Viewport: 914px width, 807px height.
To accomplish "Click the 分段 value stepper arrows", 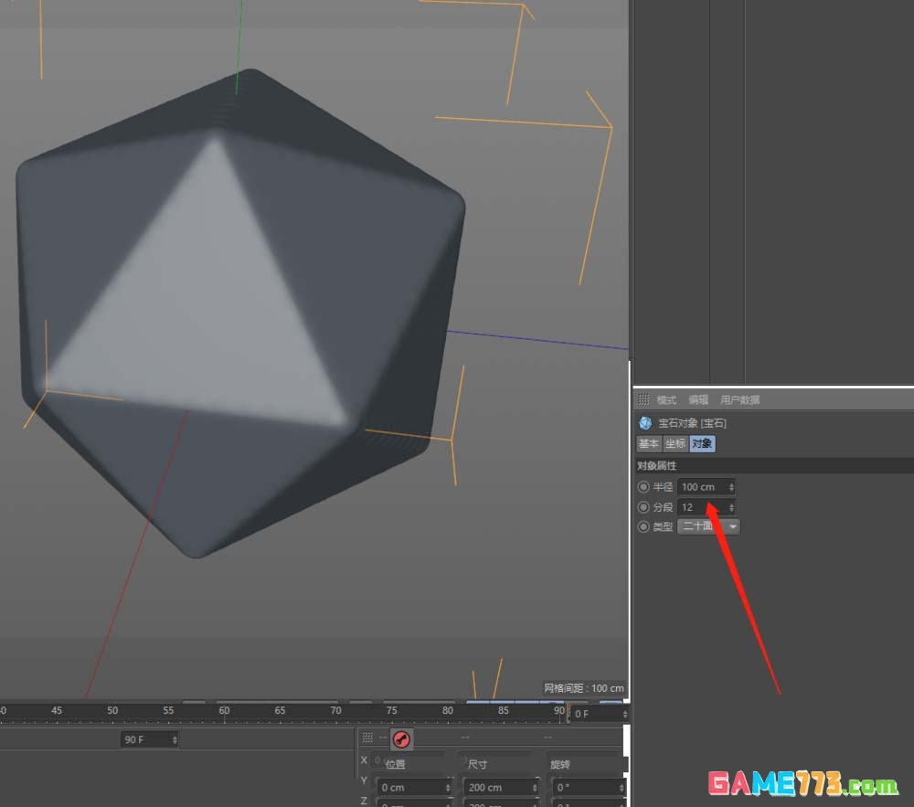I will coord(731,507).
